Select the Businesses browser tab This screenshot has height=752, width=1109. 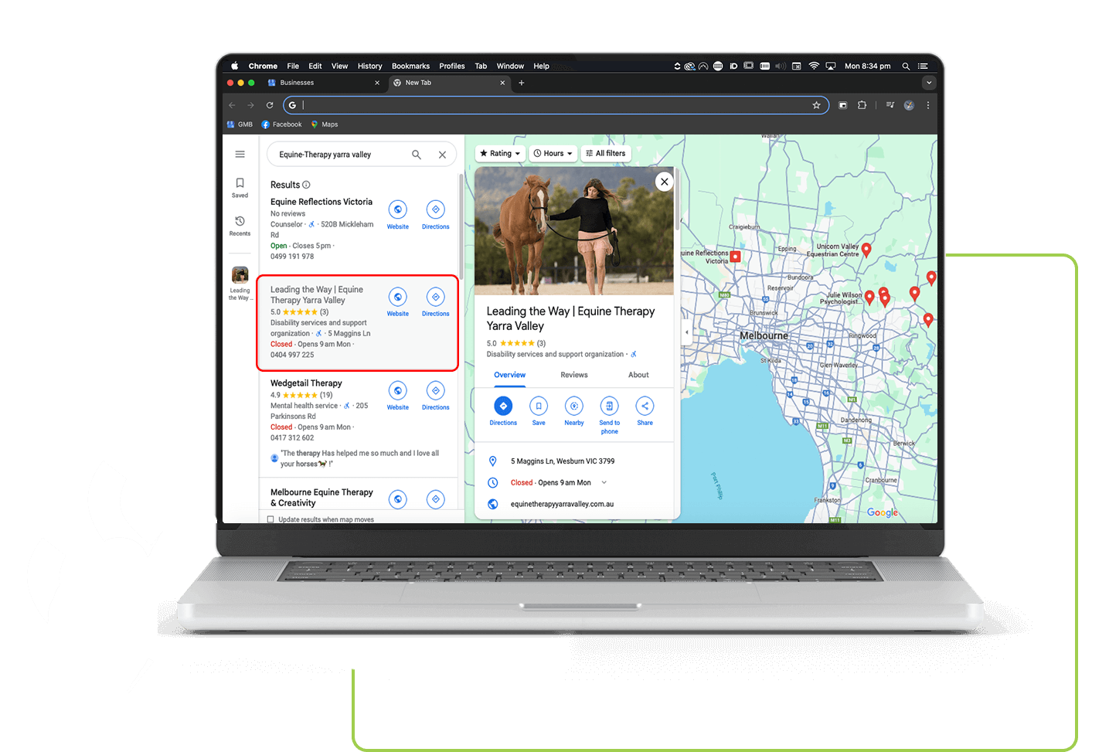click(323, 83)
